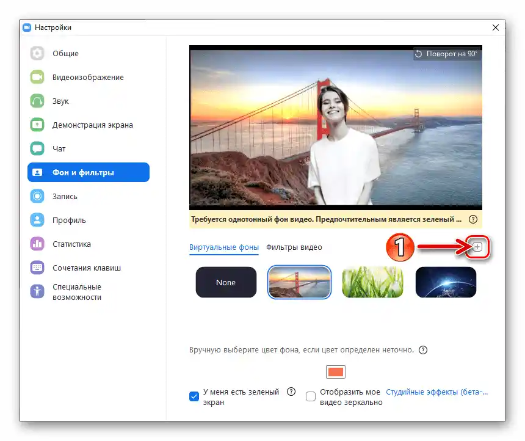Enable 'Отобразить мое видео зеркально'
This screenshot has width=525, height=441.
(311, 396)
